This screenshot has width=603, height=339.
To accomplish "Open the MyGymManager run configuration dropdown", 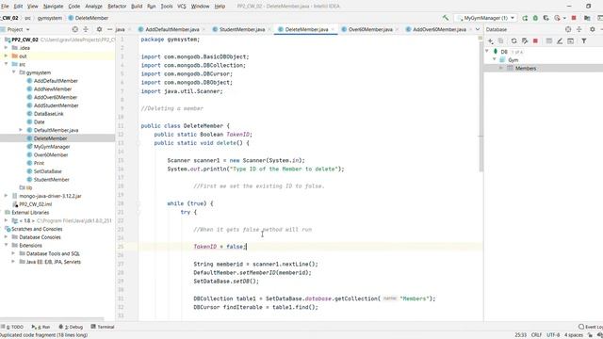I will click(486, 18).
